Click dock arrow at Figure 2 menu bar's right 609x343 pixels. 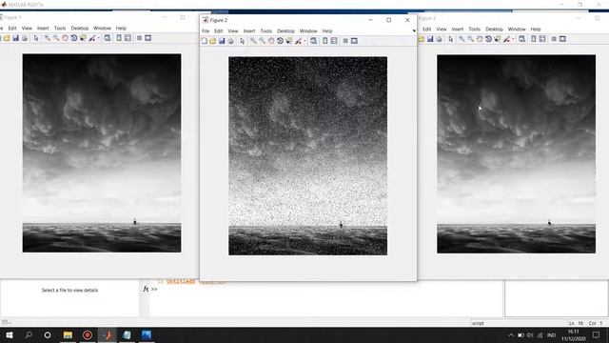(414, 31)
